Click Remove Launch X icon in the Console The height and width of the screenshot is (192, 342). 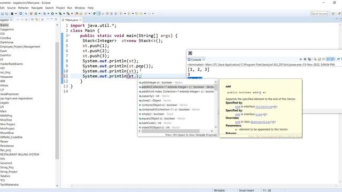[x=305, y=59]
